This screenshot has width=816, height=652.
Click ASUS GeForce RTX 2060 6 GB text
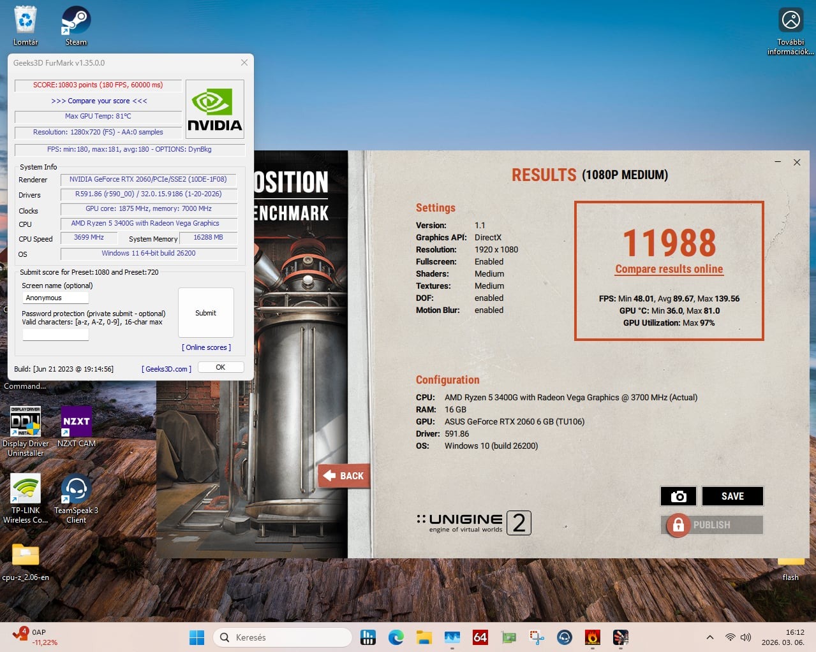(x=514, y=421)
